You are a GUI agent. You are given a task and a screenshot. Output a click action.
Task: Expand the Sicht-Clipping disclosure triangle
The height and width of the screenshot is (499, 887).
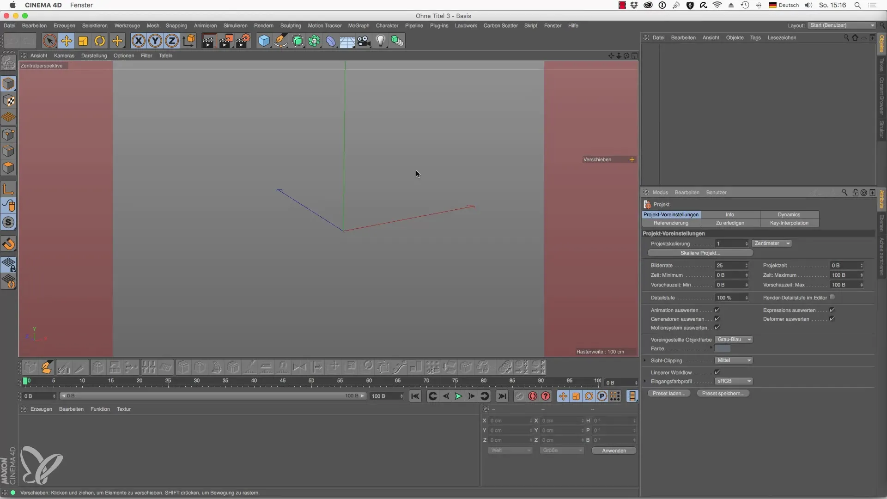click(x=645, y=360)
